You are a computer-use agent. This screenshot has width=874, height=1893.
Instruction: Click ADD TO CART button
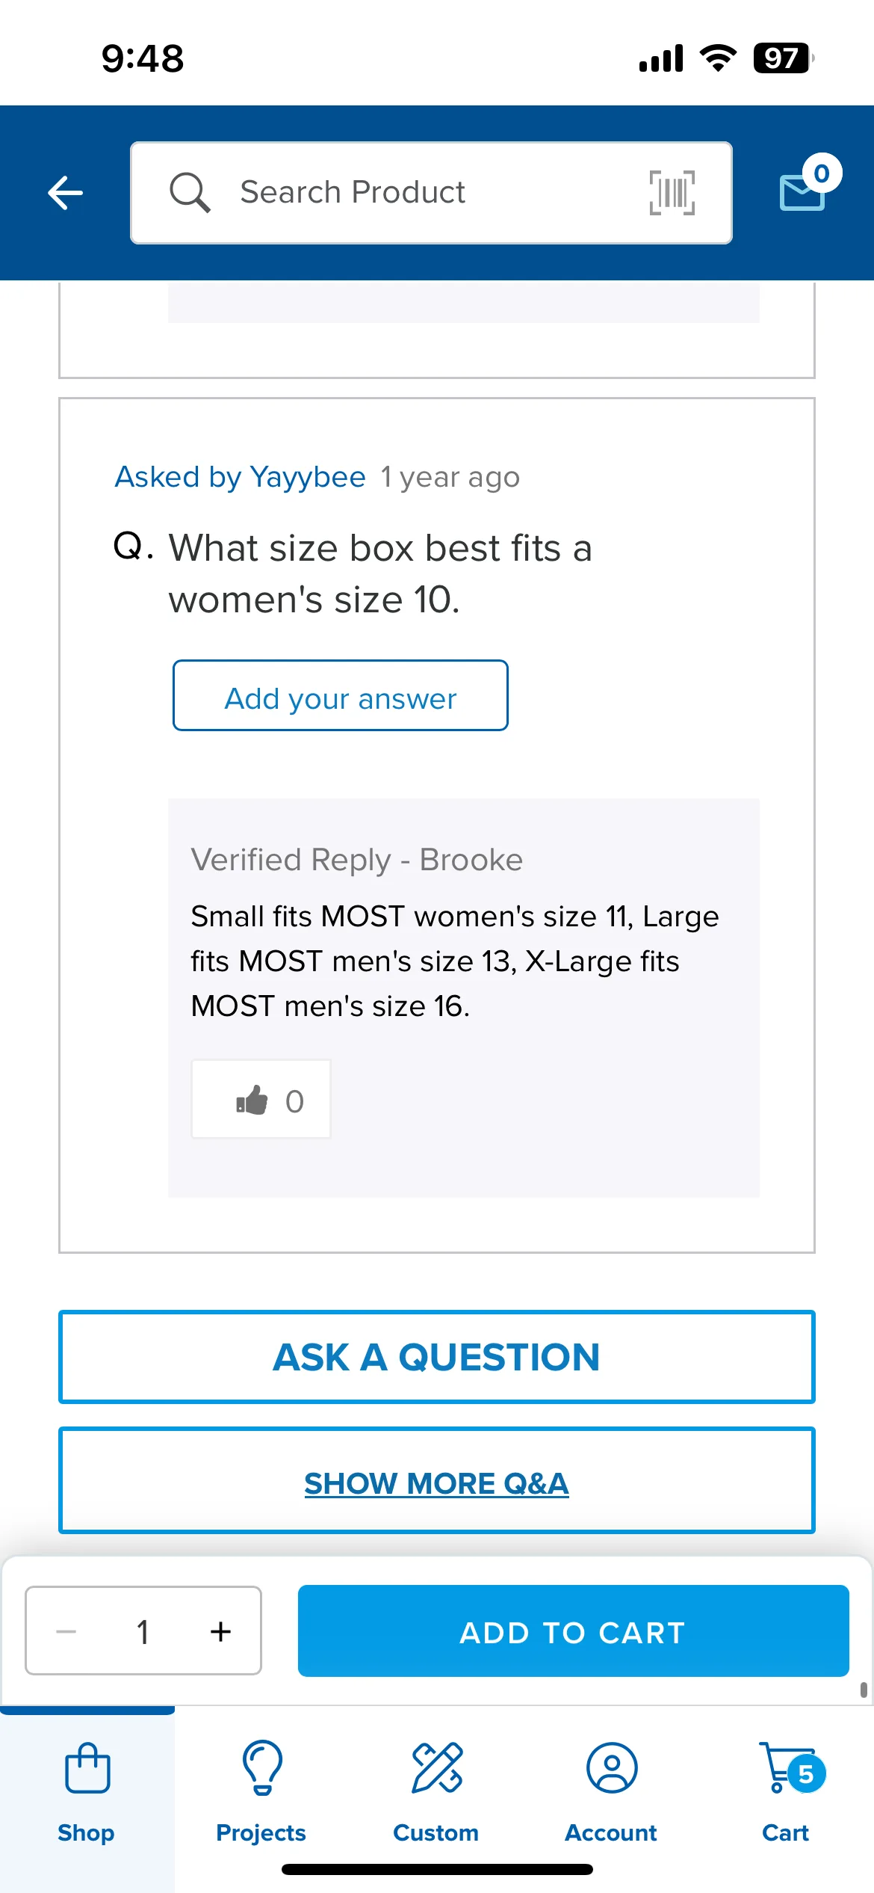[573, 1631]
